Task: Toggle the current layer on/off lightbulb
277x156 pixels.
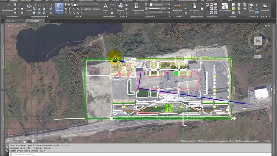Action: [x=65, y=5]
